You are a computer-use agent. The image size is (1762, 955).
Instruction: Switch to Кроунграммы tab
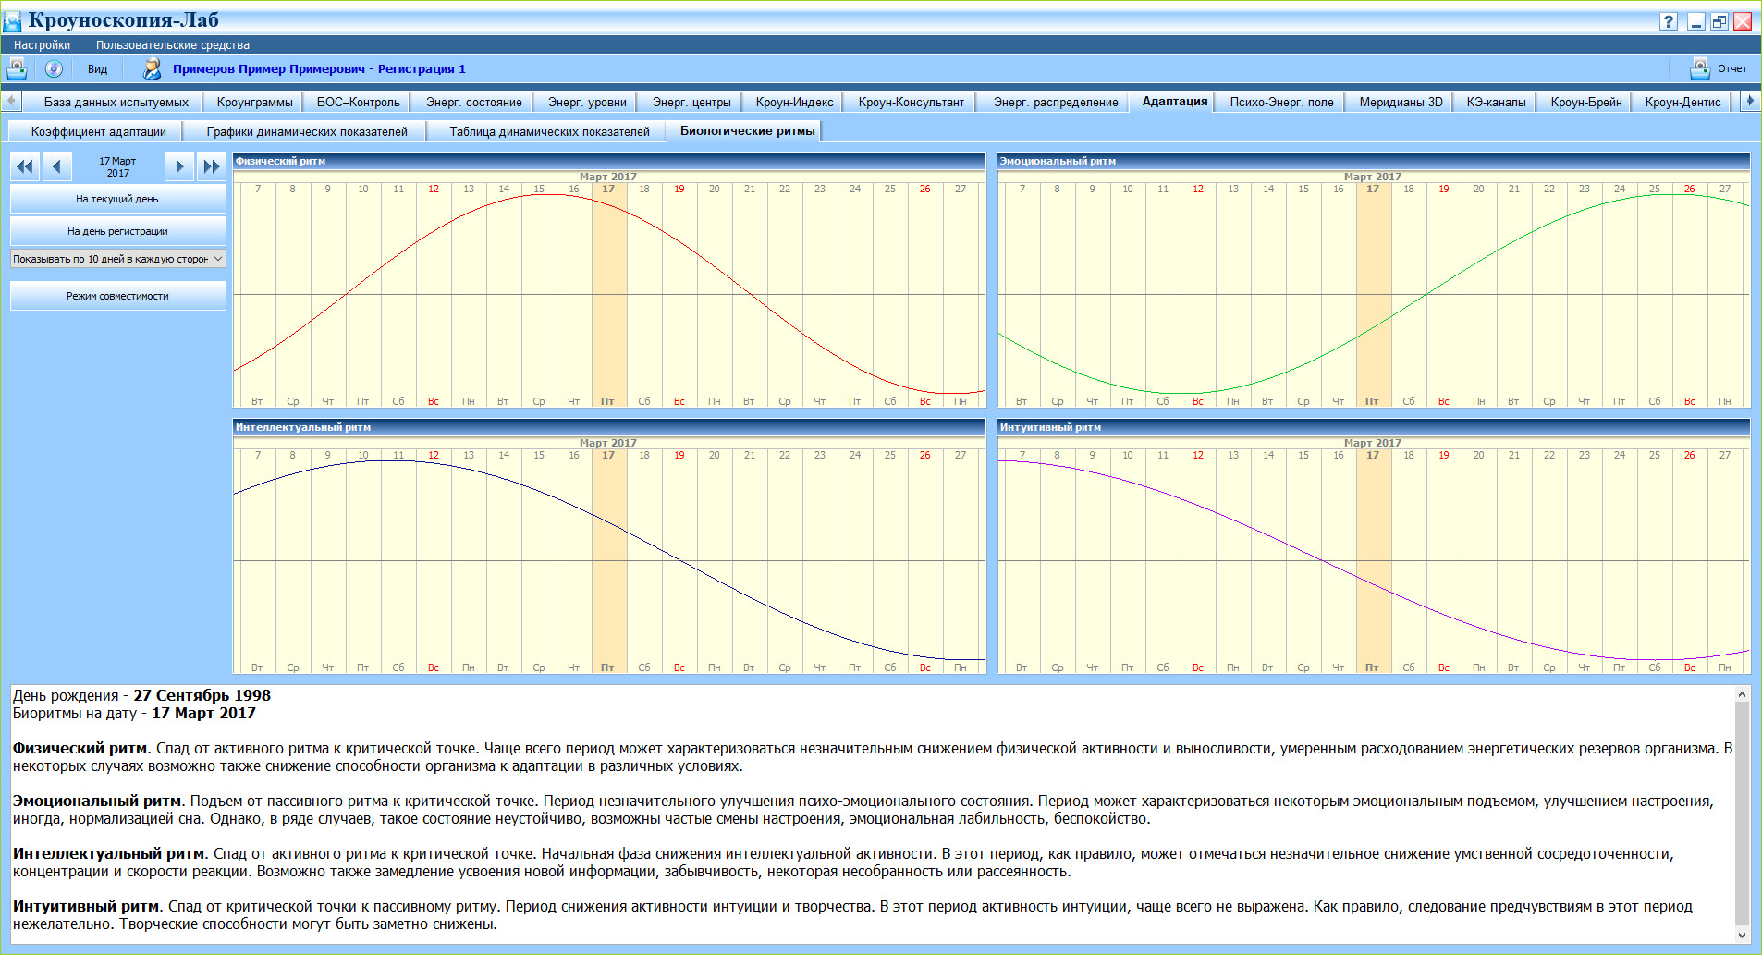[x=254, y=102]
